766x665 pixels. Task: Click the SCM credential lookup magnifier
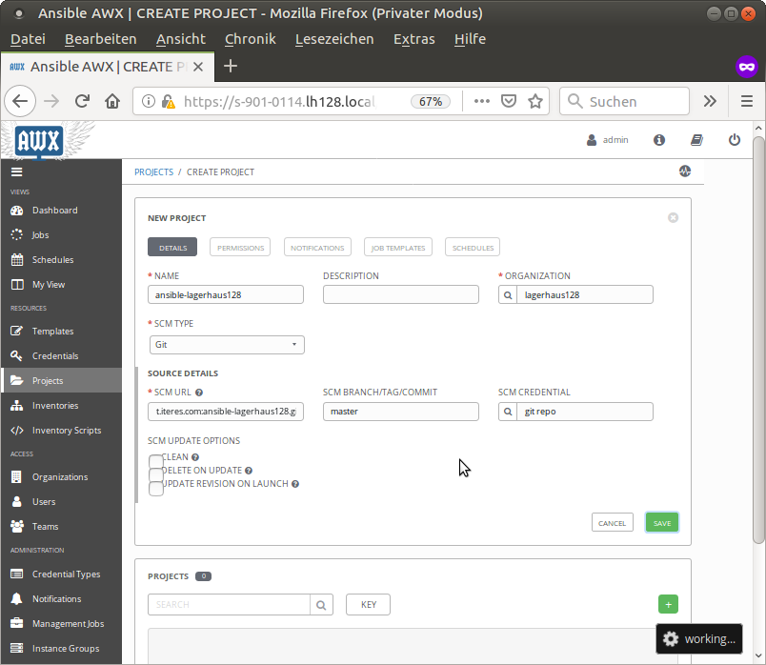coord(508,412)
